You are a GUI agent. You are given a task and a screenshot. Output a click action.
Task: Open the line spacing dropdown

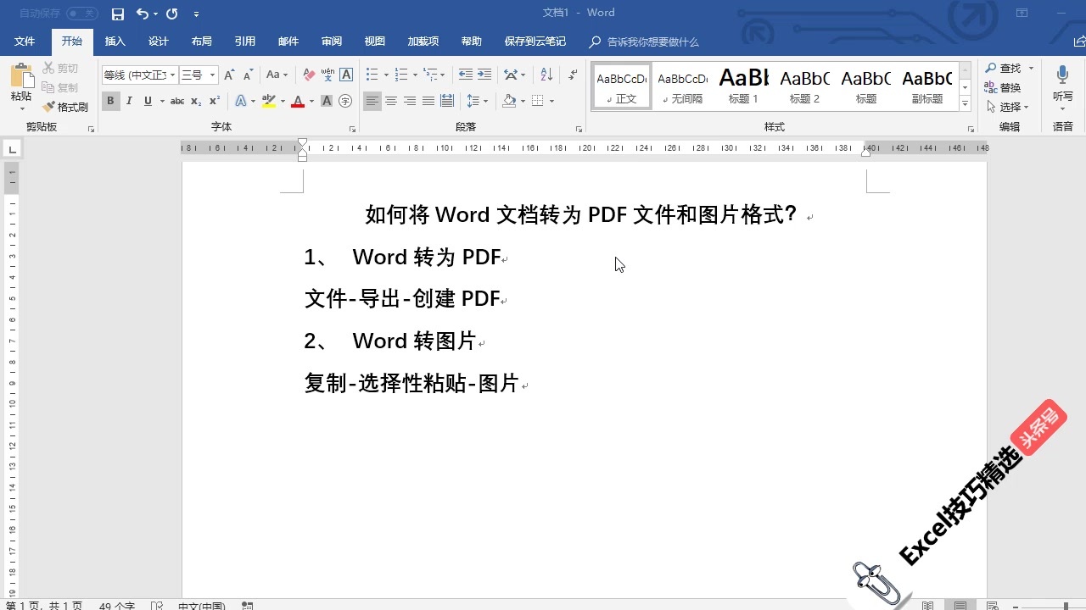(x=479, y=101)
